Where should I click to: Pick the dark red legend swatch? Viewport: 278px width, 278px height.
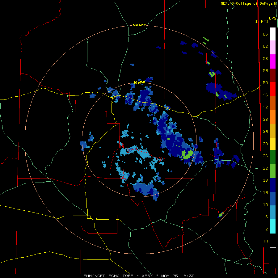click(273, 75)
